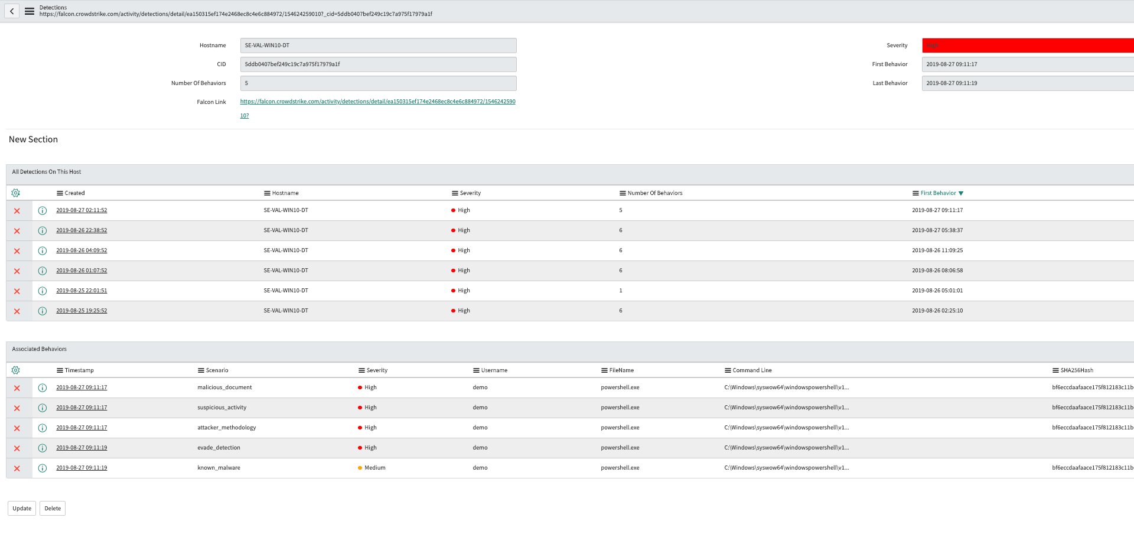Preview info for malicious_document behavior

[x=43, y=388]
